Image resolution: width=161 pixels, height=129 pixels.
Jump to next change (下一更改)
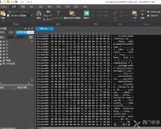tap(103, 15)
